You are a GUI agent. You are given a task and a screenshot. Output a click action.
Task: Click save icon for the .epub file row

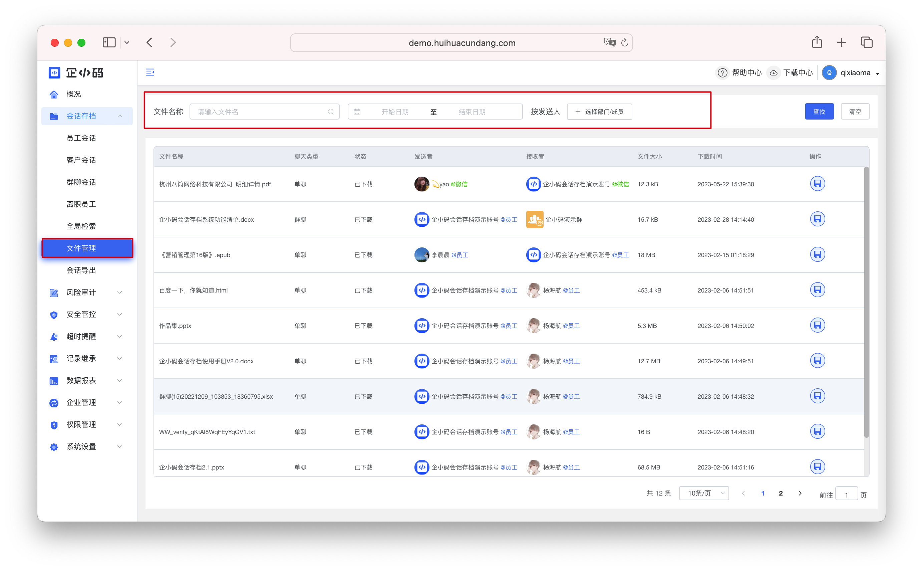point(817,254)
